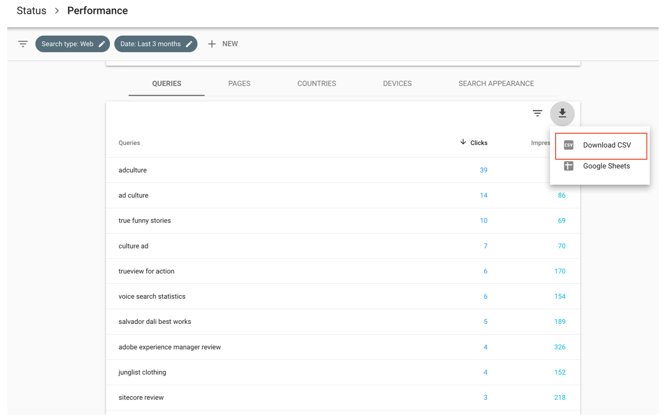666x417 pixels.
Task: Click the download export arrow icon
Action: (x=562, y=113)
